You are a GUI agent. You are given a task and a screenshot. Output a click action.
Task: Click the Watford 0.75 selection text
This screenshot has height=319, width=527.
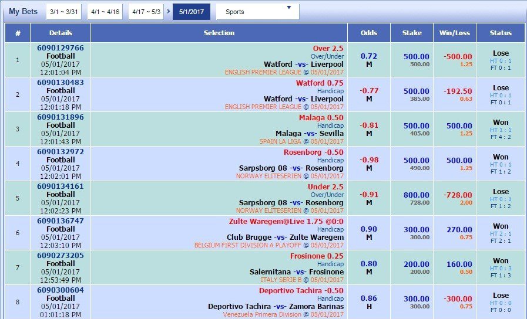coord(320,83)
